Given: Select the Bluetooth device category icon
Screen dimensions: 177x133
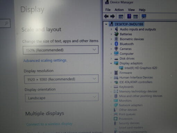Looking at the screenshot, I should click(116, 44).
